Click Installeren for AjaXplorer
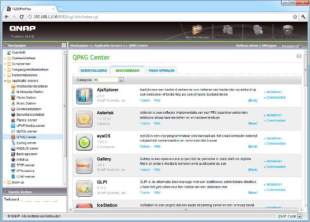The image size is (310, 222). 274,92
